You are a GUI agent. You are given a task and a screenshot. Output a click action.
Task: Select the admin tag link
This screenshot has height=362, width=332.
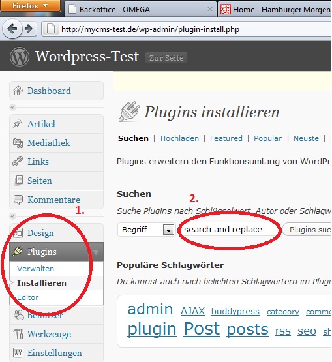150,309
